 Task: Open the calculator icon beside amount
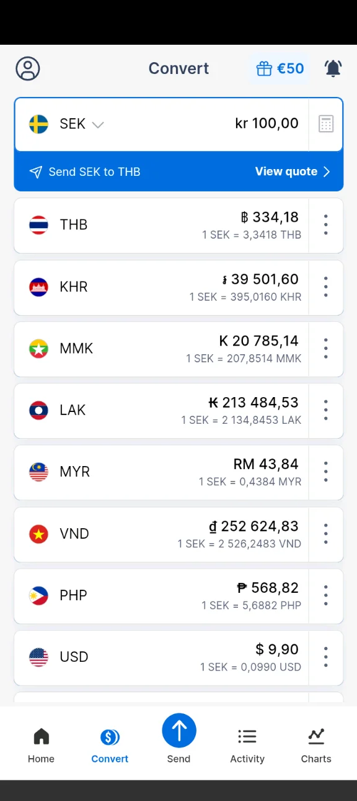(x=326, y=124)
